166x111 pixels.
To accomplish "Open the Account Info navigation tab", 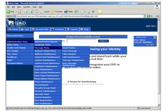I will [40, 29].
